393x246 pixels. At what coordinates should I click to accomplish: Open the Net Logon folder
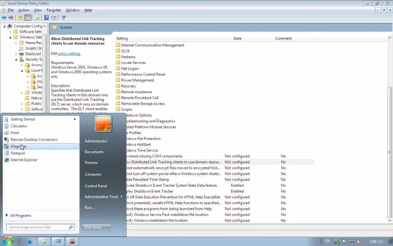127,69
